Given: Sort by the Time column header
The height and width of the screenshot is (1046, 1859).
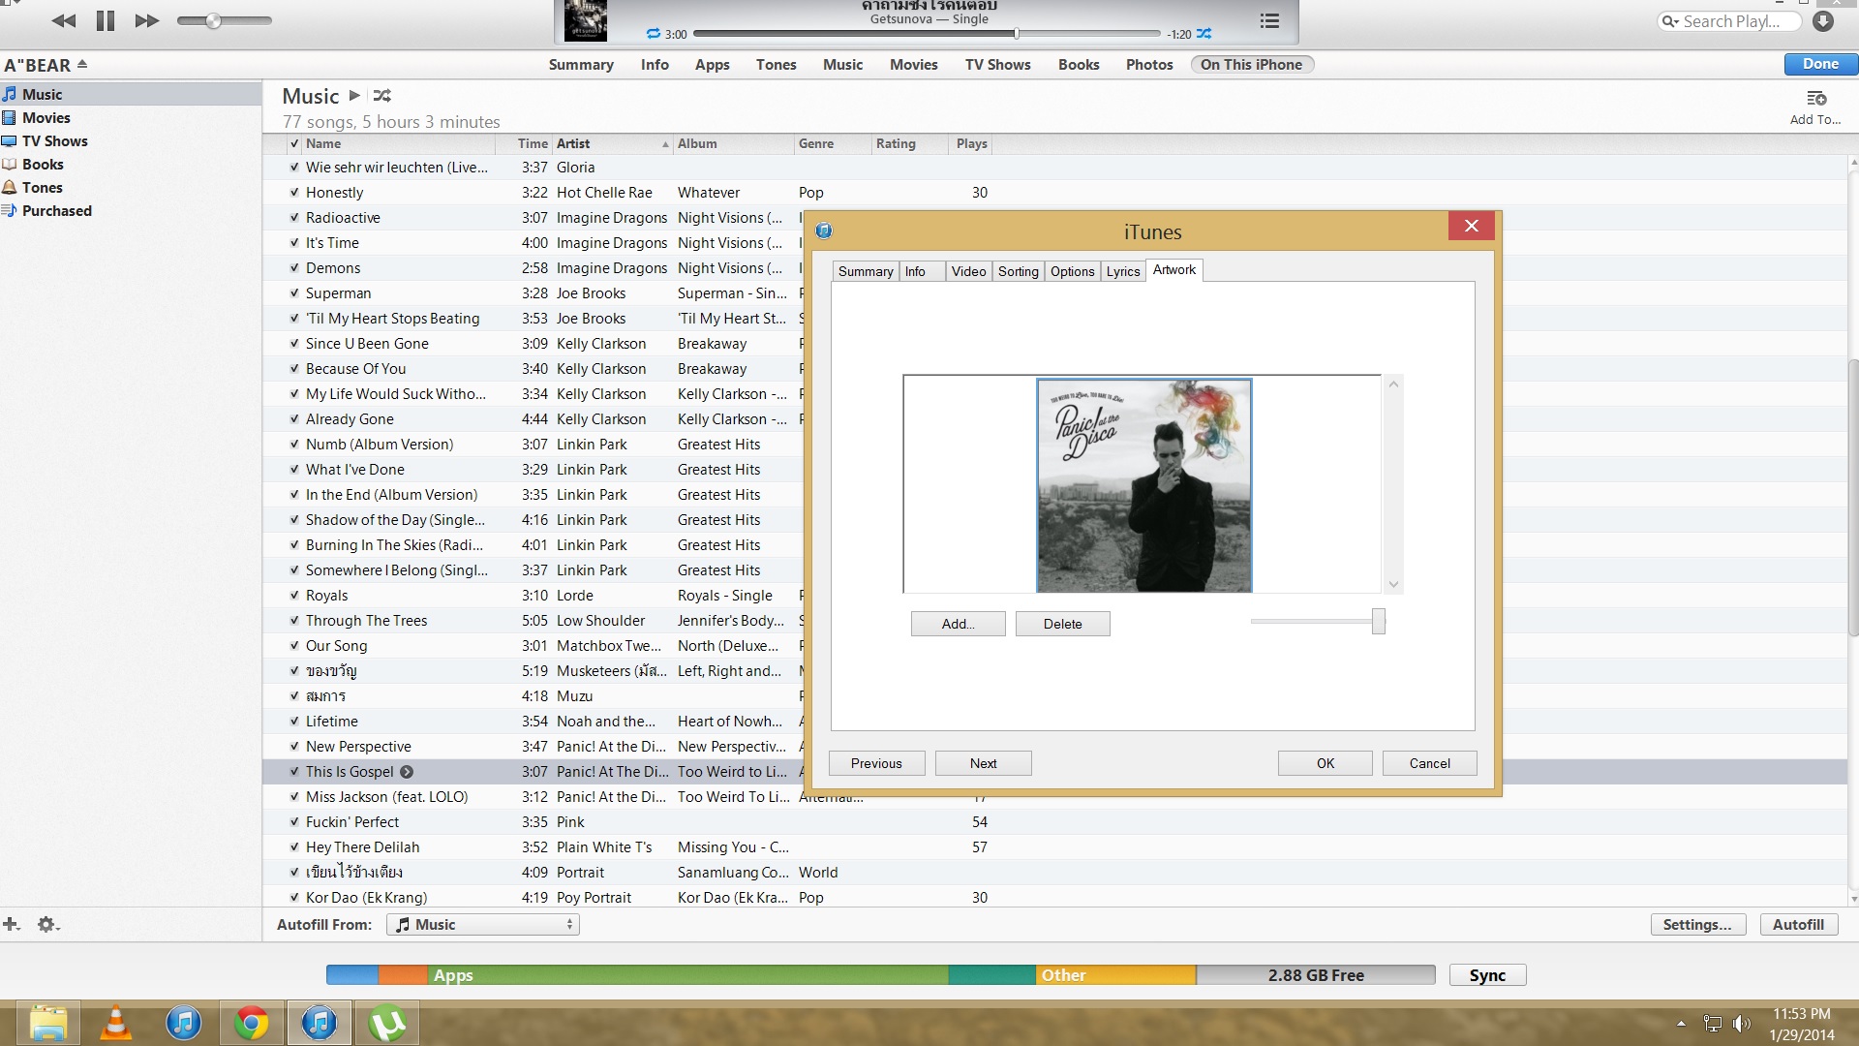Looking at the screenshot, I should point(524,143).
